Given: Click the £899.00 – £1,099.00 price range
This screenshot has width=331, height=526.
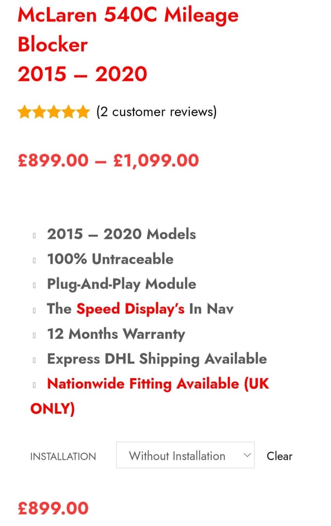Looking at the screenshot, I should (x=108, y=160).
